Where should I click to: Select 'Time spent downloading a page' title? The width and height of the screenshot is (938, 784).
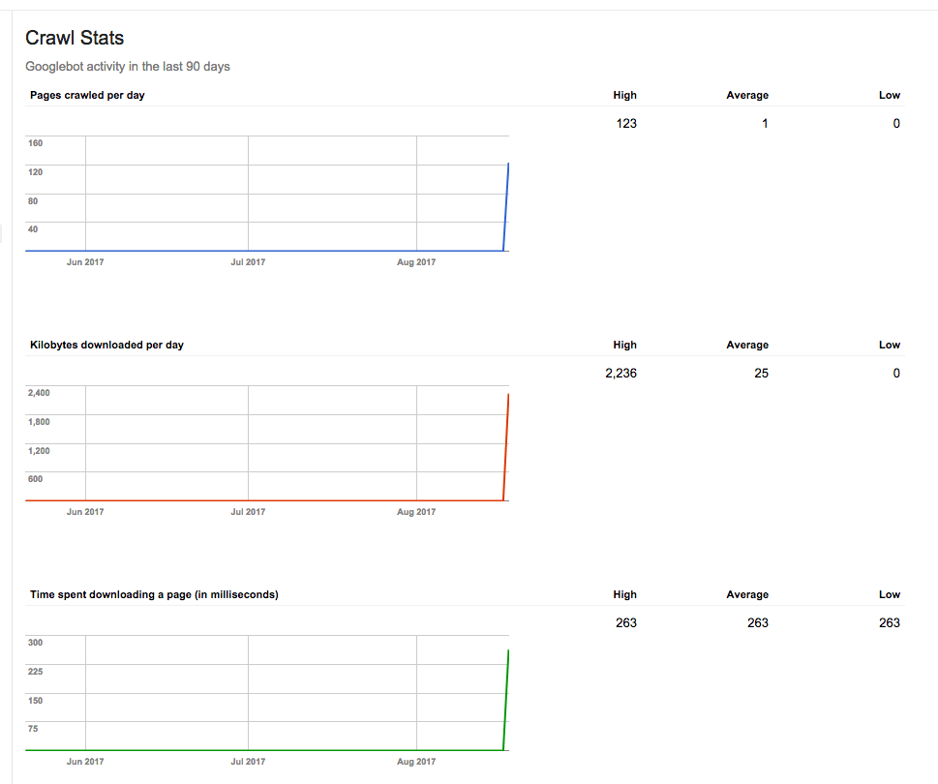[x=154, y=594]
